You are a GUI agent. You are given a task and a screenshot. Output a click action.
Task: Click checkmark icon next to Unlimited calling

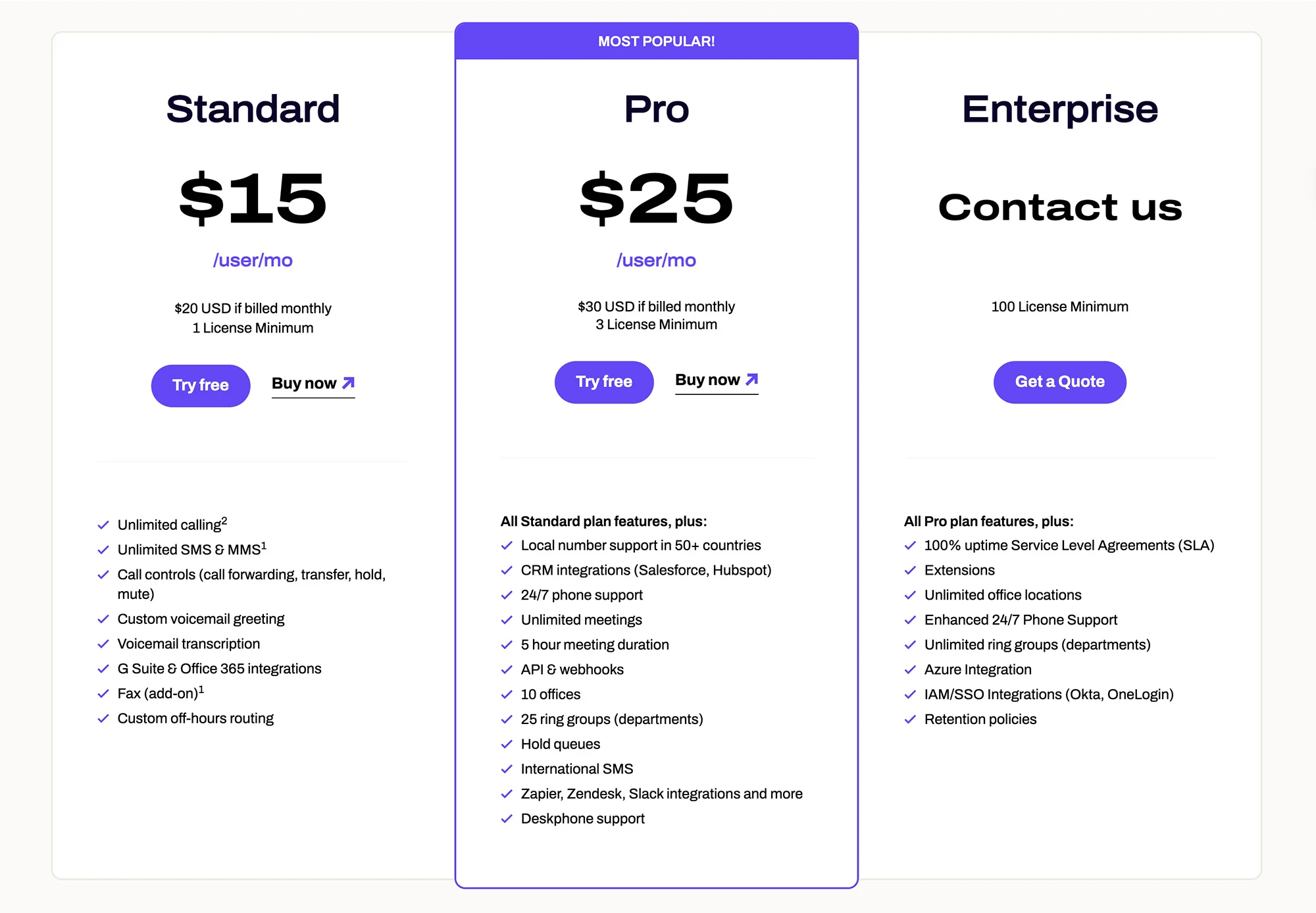click(x=103, y=525)
